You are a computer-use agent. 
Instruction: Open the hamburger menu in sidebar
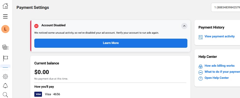click(5, 16)
